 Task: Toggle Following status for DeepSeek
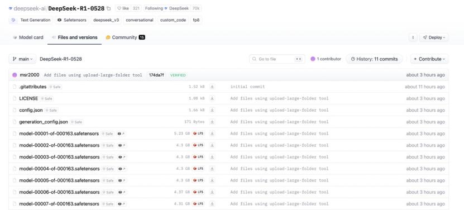166,8
